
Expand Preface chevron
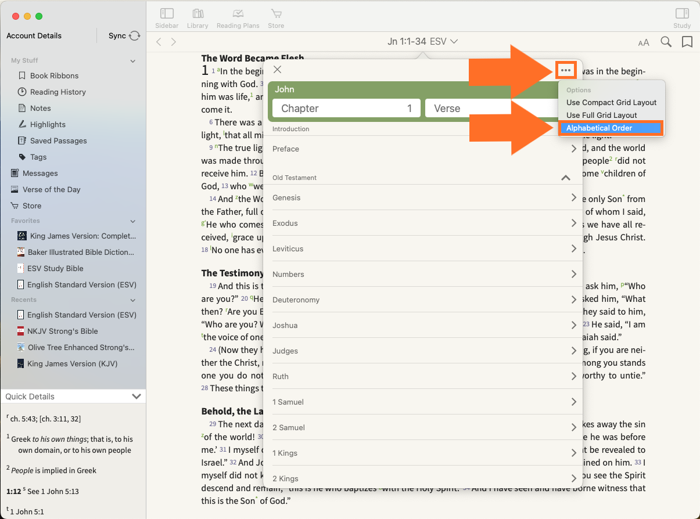pos(573,149)
